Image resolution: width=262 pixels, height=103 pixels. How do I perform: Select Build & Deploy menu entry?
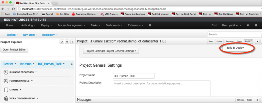pyautogui.click(x=235, y=48)
